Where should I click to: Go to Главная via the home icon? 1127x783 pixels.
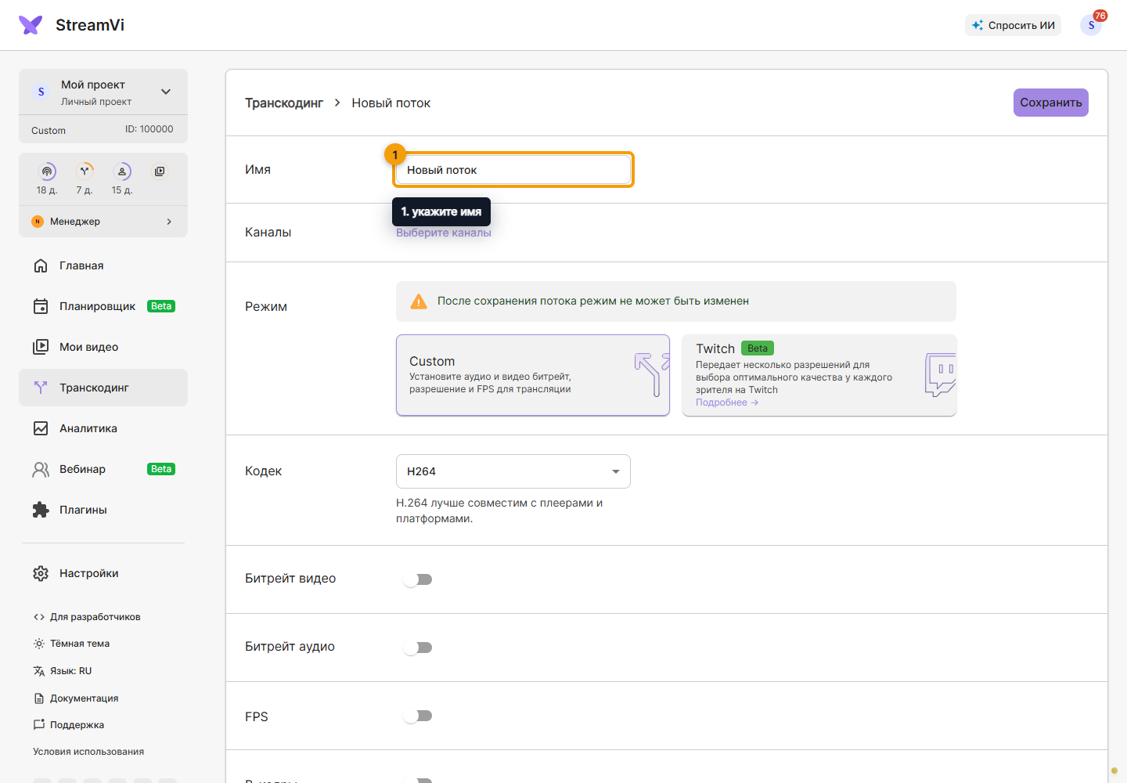point(41,265)
